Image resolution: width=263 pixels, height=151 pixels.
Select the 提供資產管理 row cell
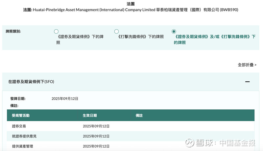(x=22, y=146)
